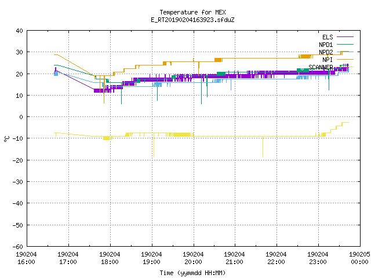The image size is (371, 278).
Task: Click the x-axis tick label 22:00
Action: (x=276, y=262)
